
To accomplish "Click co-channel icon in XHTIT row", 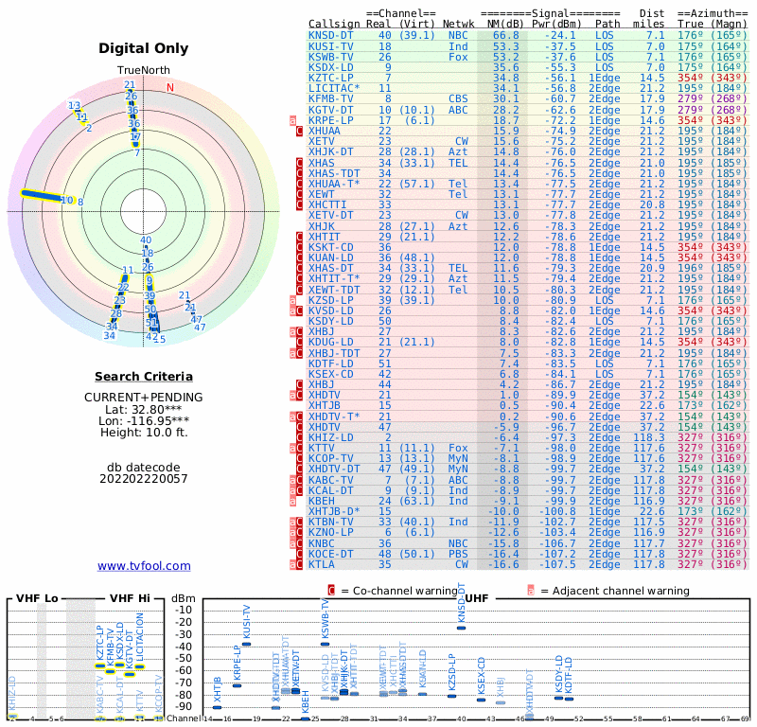I will click(x=299, y=237).
